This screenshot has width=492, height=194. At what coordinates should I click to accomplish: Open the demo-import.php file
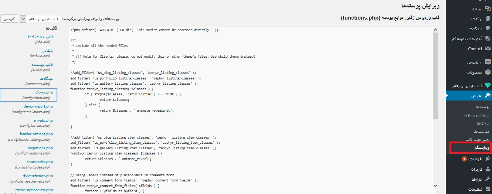tap(38, 106)
